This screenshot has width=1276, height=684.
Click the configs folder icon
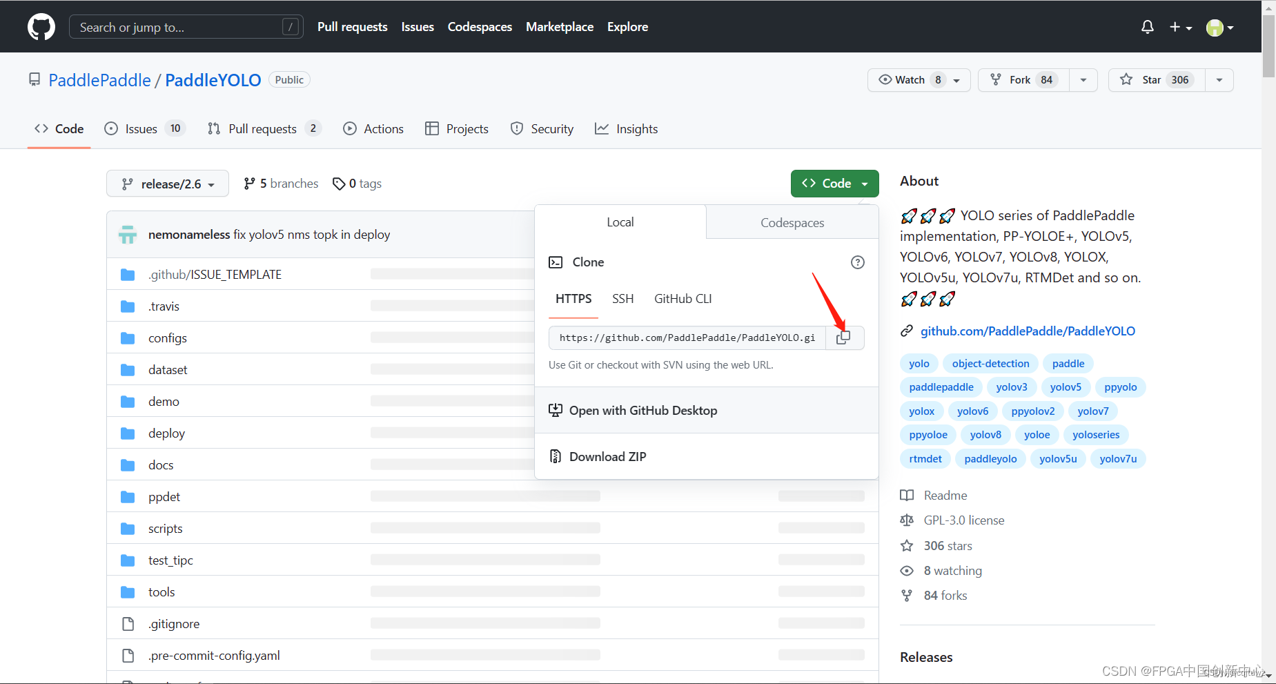(128, 338)
